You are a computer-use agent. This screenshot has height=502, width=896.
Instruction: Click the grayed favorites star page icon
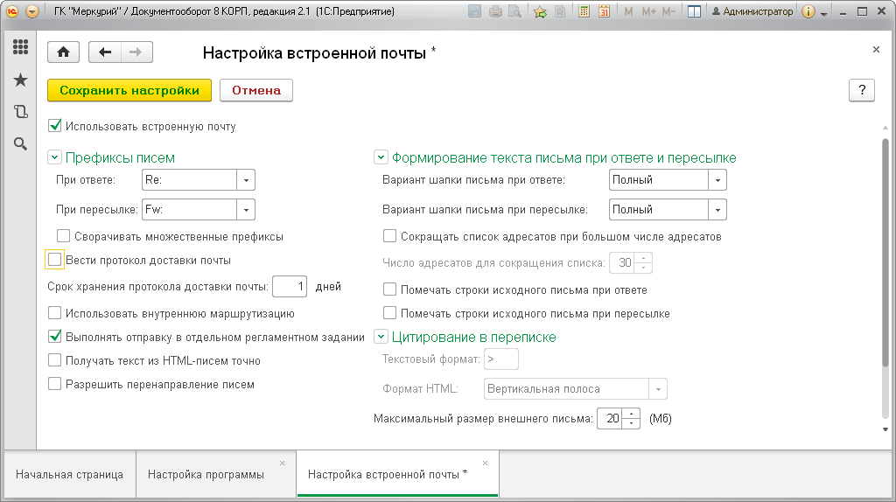coord(560,11)
